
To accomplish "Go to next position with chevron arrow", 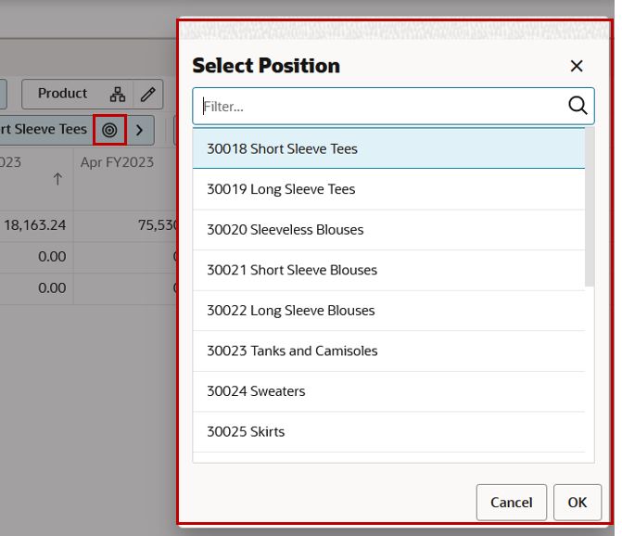I will 139,130.
